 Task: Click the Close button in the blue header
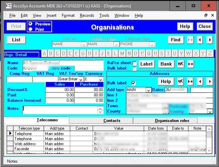click(x=205, y=27)
